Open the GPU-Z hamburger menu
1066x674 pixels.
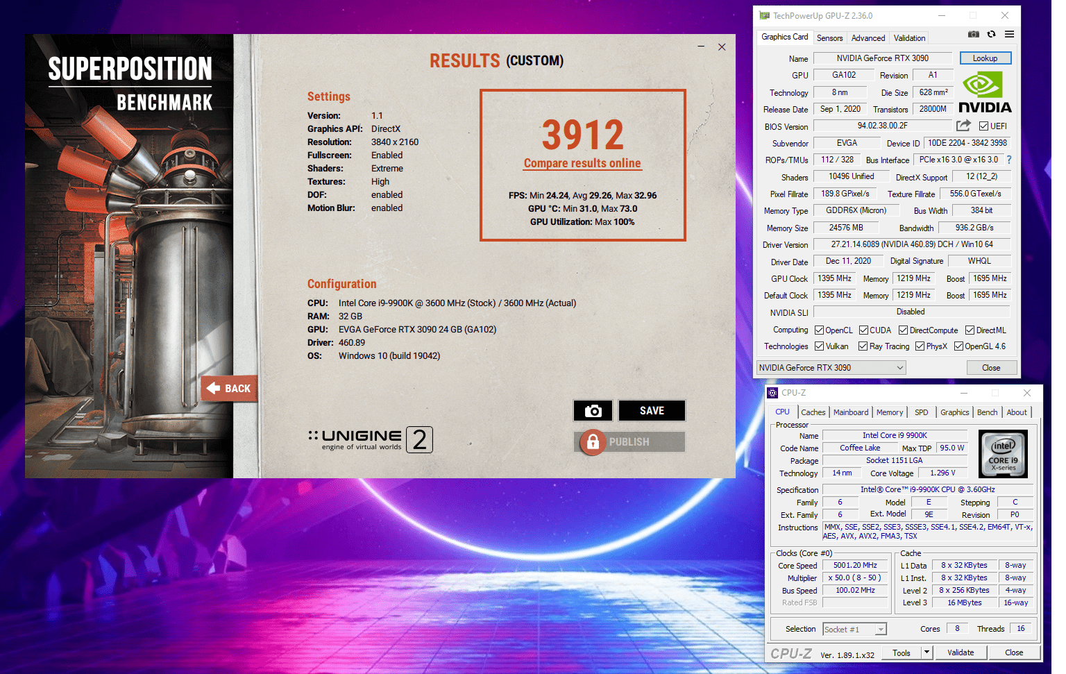[1009, 34]
